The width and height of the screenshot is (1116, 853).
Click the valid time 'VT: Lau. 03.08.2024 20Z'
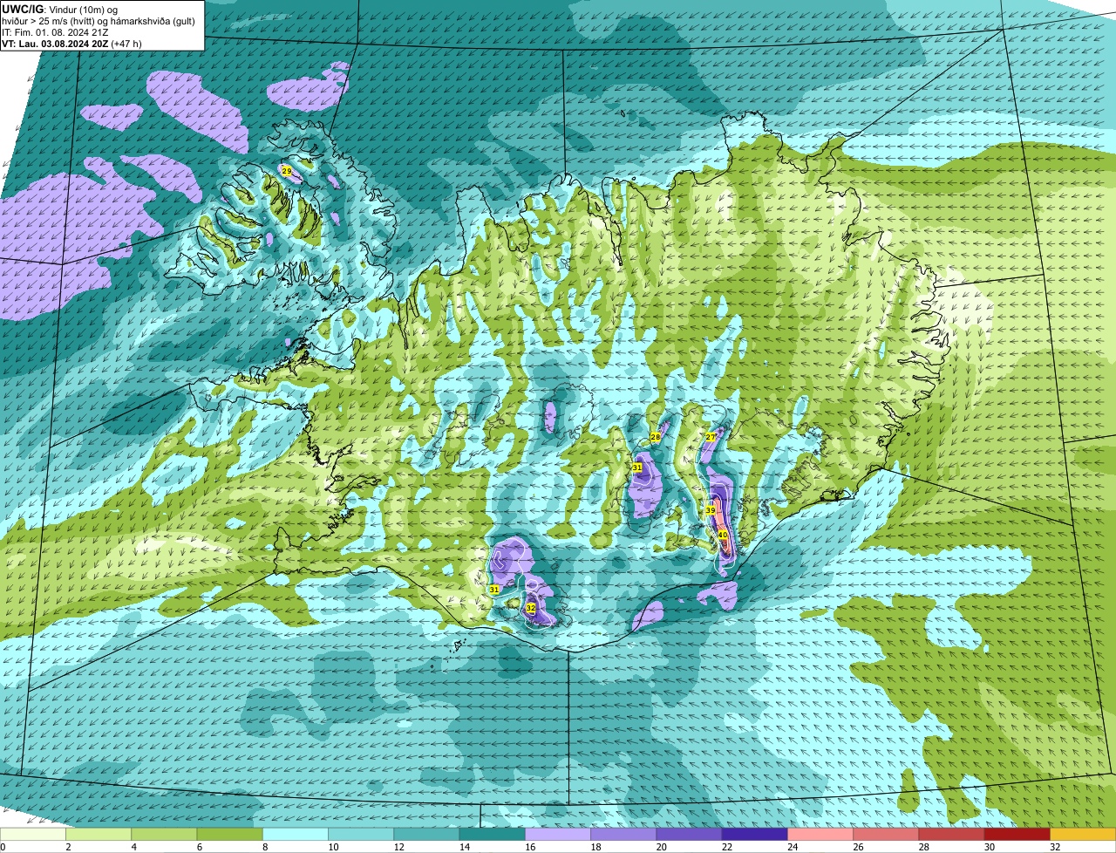click(x=55, y=44)
